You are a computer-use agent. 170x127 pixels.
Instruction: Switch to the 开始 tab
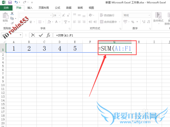click(19, 8)
